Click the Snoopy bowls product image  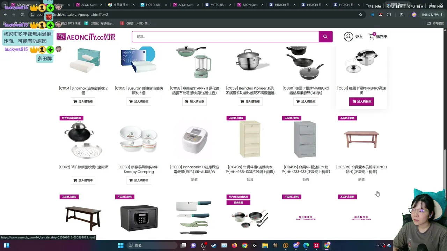139,139
